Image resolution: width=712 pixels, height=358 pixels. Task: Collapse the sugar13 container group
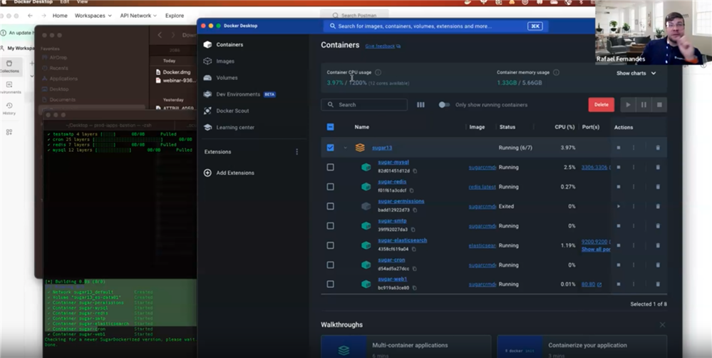click(x=346, y=148)
